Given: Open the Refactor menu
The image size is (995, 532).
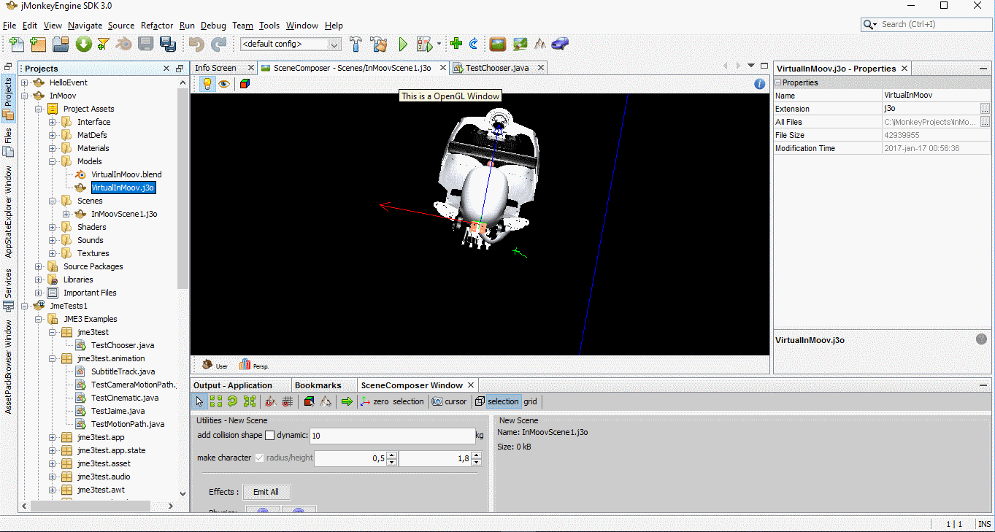Looking at the screenshot, I should 157,26.
